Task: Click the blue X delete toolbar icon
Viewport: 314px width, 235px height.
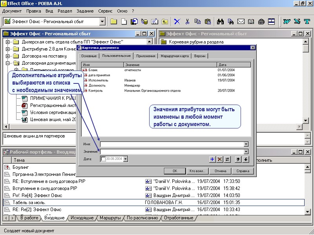Action: coord(177,22)
